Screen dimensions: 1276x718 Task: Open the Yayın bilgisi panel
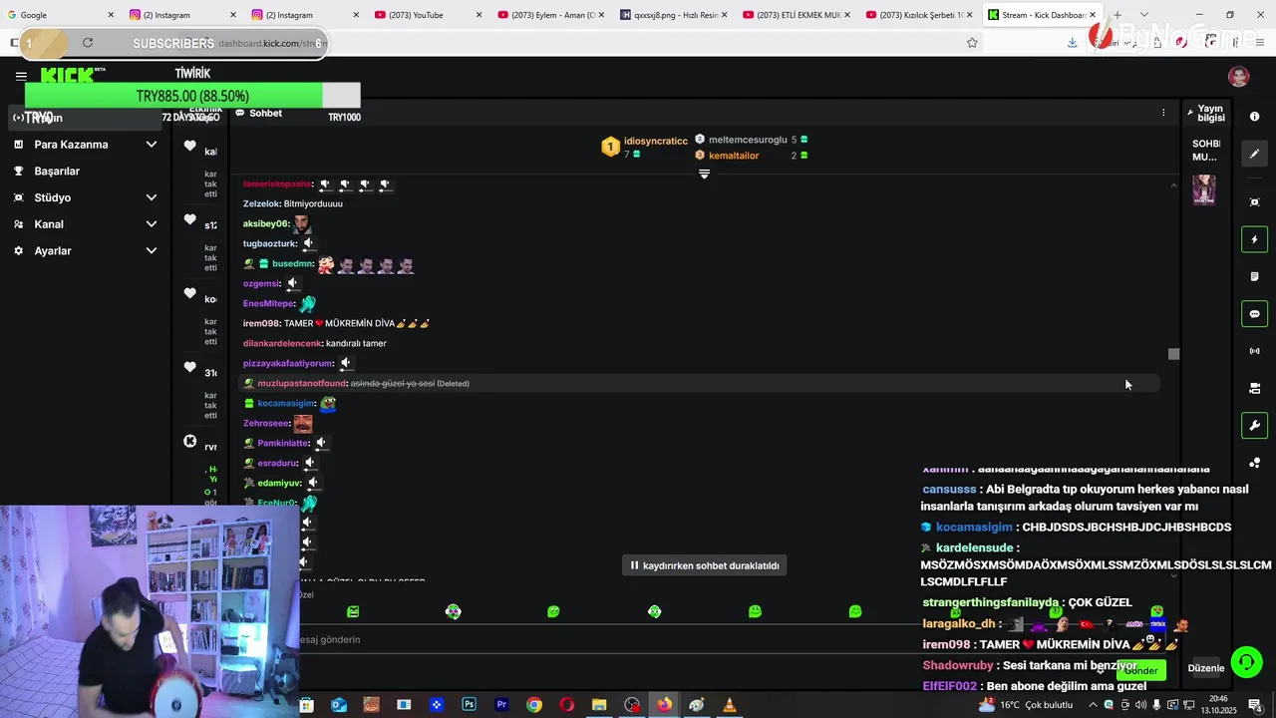tap(1206, 114)
